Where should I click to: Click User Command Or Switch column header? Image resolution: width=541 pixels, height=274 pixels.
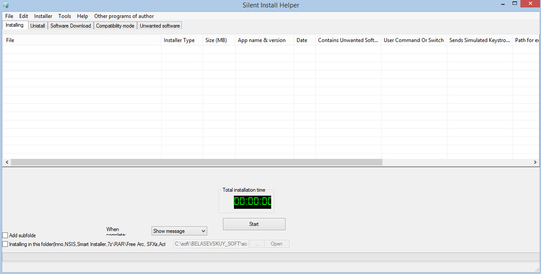414,40
